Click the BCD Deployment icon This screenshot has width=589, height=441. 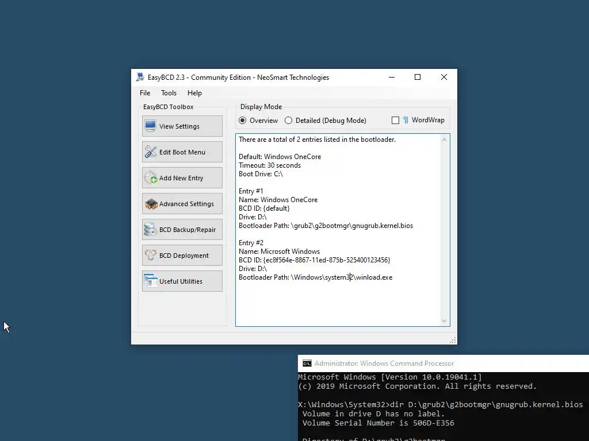click(150, 256)
